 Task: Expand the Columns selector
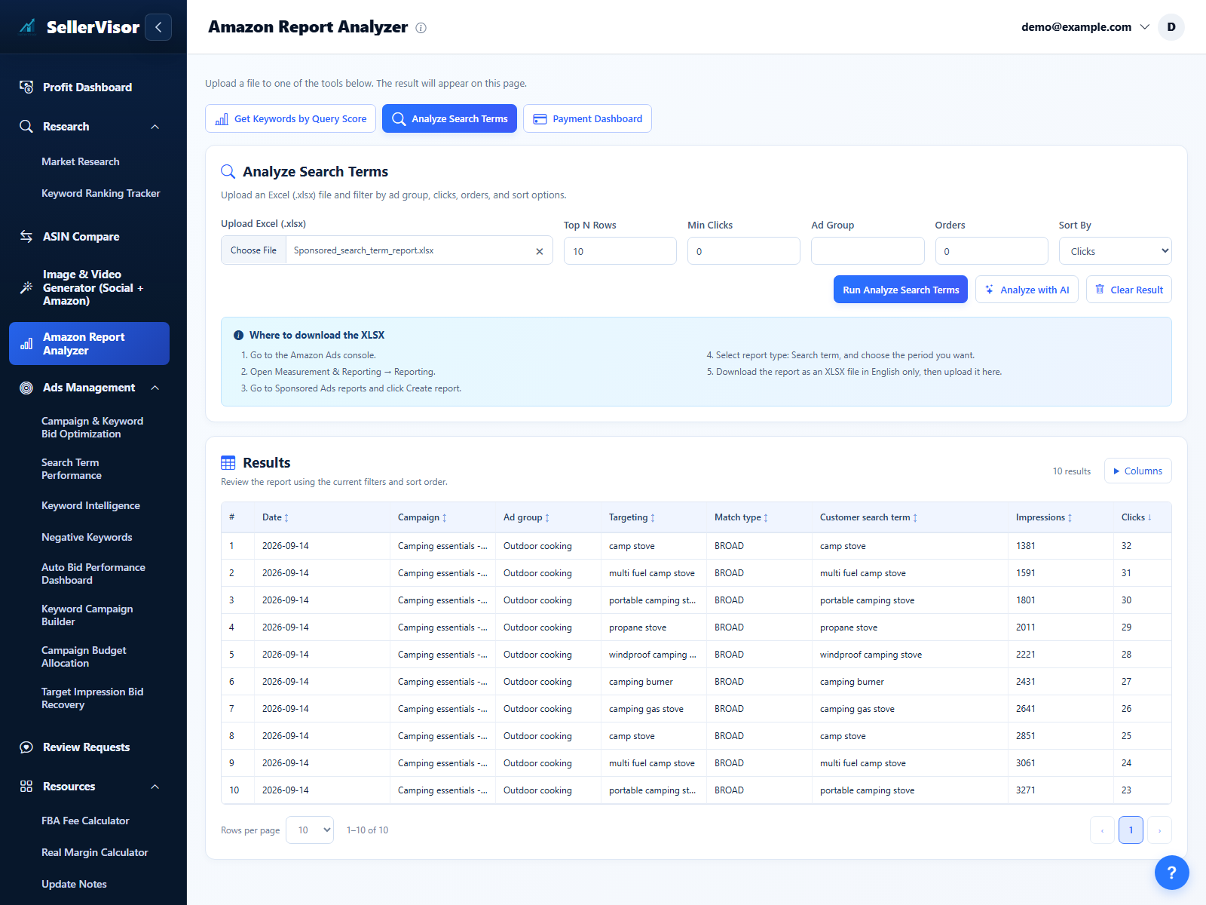pos(1138,471)
